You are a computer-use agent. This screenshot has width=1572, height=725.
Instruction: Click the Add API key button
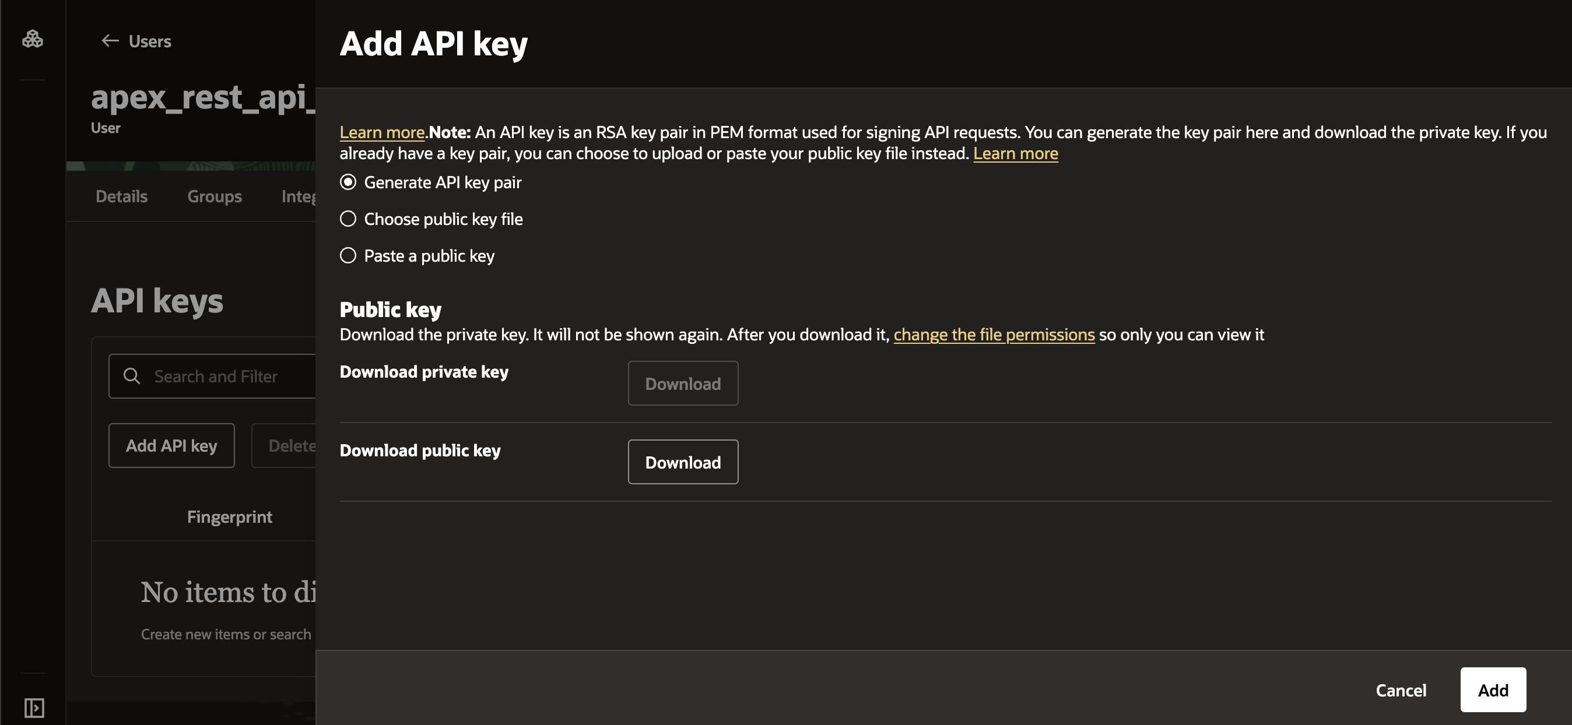click(171, 445)
